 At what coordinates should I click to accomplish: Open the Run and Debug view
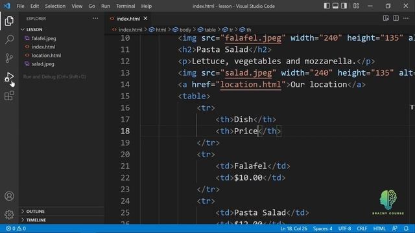[9, 77]
